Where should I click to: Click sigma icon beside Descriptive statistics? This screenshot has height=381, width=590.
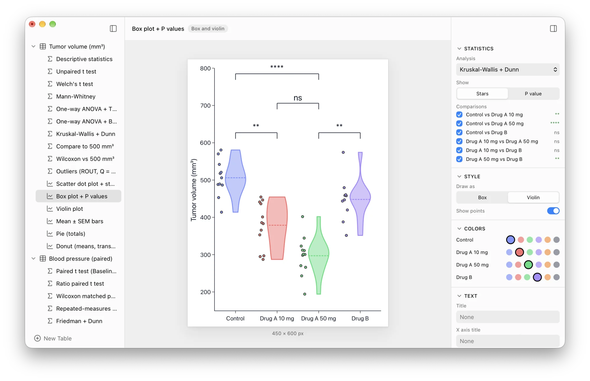point(50,59)
